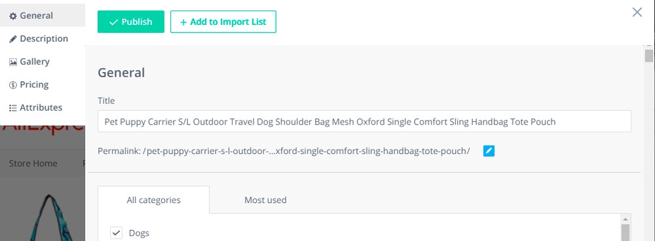Image resolution: width=655 pixels, height=241 pixels.
Task: Click the categories list scroll-up arrow
Action: [x=626, y=219]
